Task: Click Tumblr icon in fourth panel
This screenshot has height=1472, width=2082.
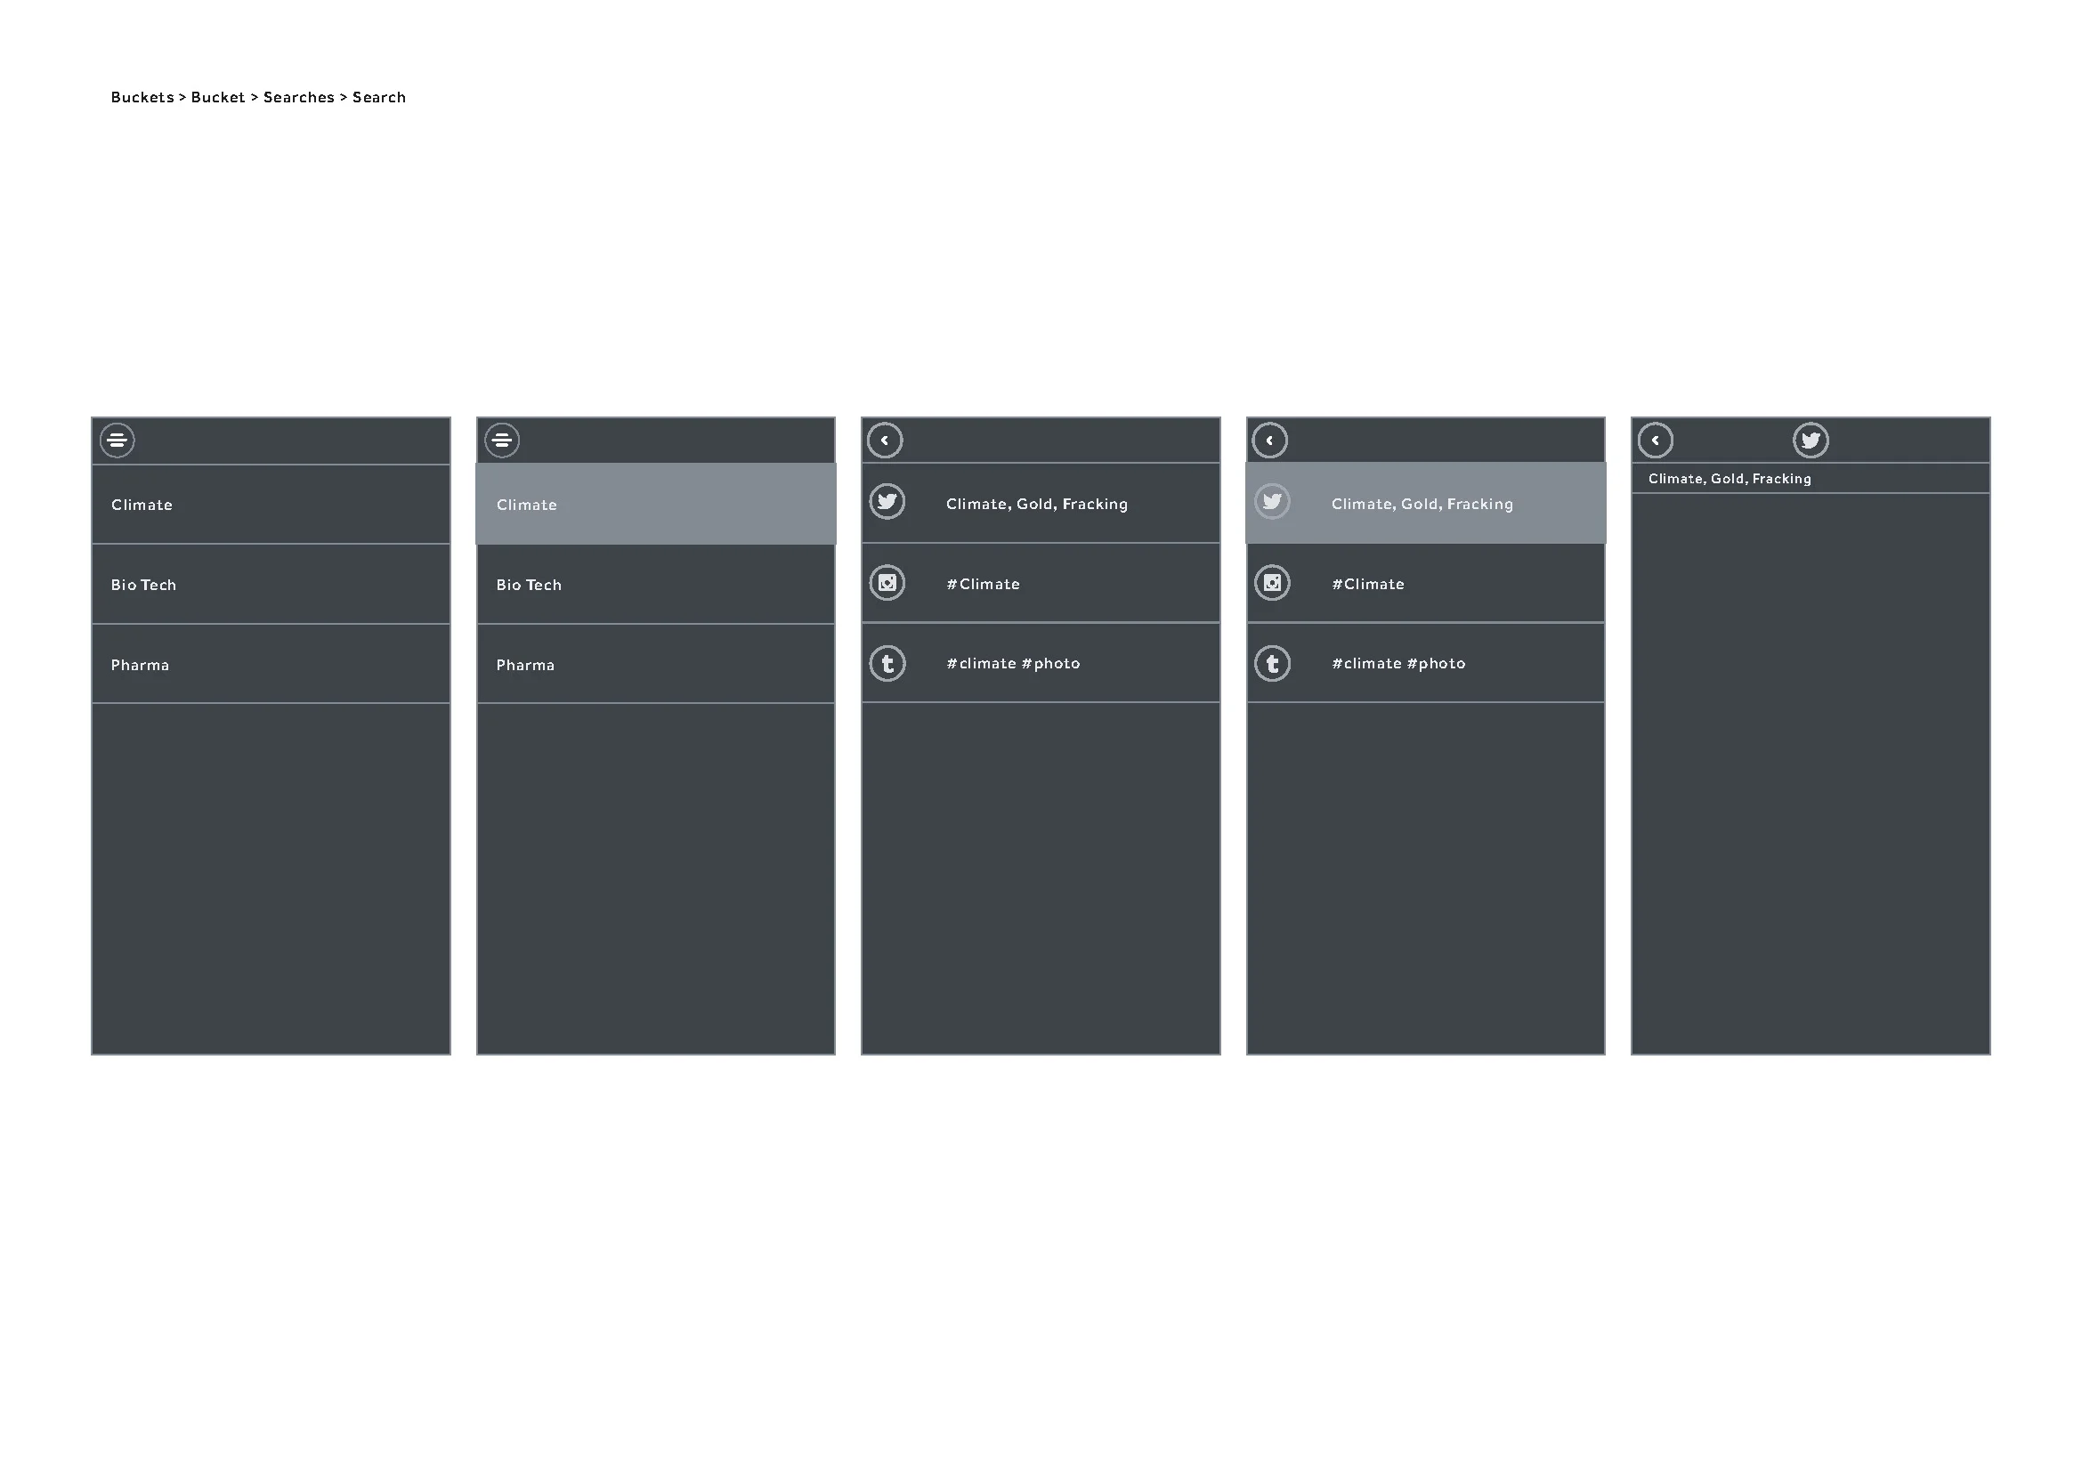Action: (1272, 664)
